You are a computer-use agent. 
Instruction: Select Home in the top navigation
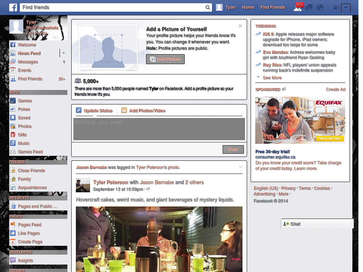click(x=248, y=7)
